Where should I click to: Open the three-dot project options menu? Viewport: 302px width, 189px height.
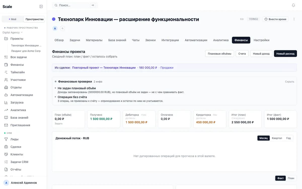pyautogui.click(x=294, y=19)
